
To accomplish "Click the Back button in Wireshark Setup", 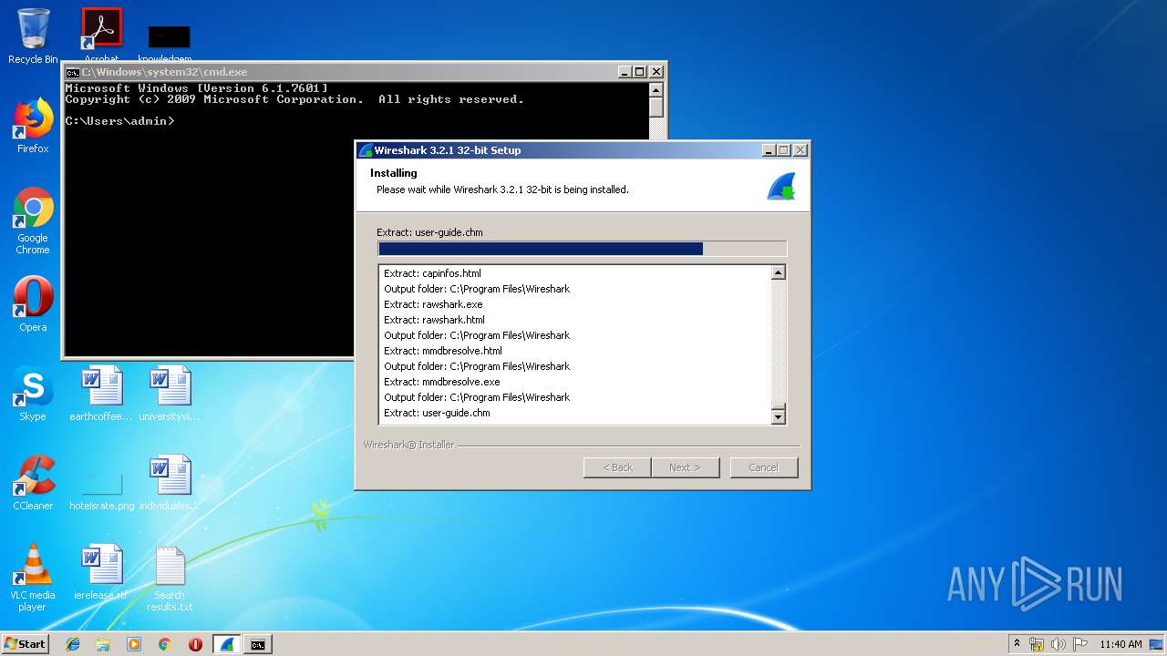I will coord(617,467).
